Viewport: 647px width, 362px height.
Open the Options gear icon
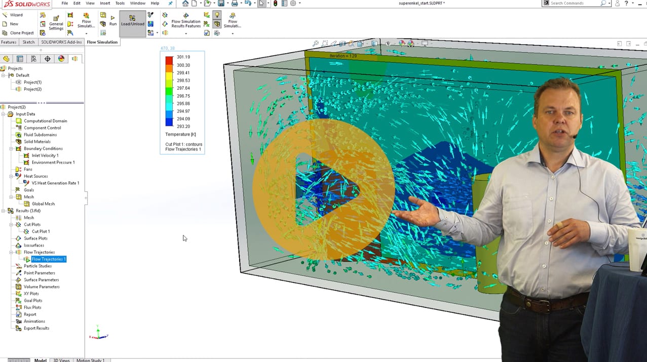point(293,4)
